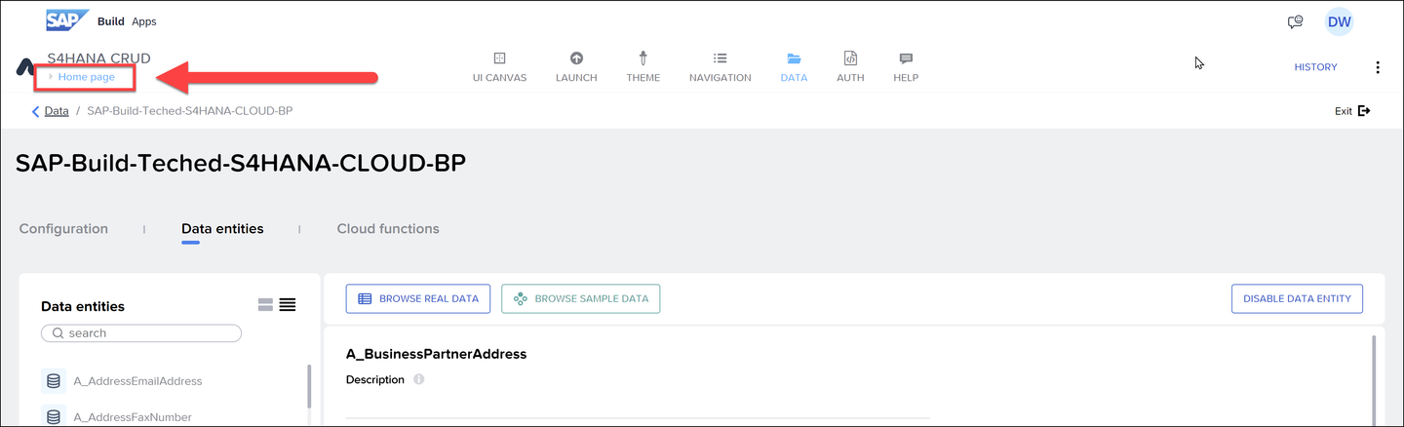Image resolution: width=1404 pixels, height=427 pixels.
Task: Click the A_BusinessPartnerAddress heading
Action: click(x=436, y=354)
